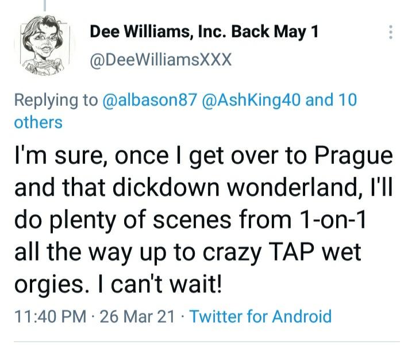Screen dimensions: 404x345
Task: Tap the divider line below the timestamp
Action: coord(202,342)
